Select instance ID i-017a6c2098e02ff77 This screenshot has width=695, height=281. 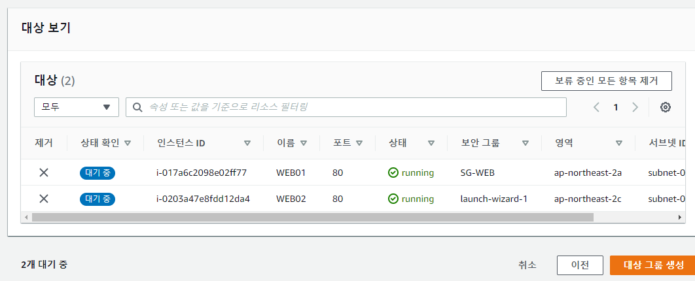pyautogui.click(x=202, y=173)
